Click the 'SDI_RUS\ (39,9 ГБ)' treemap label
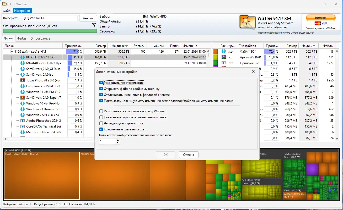 (251, 180)
